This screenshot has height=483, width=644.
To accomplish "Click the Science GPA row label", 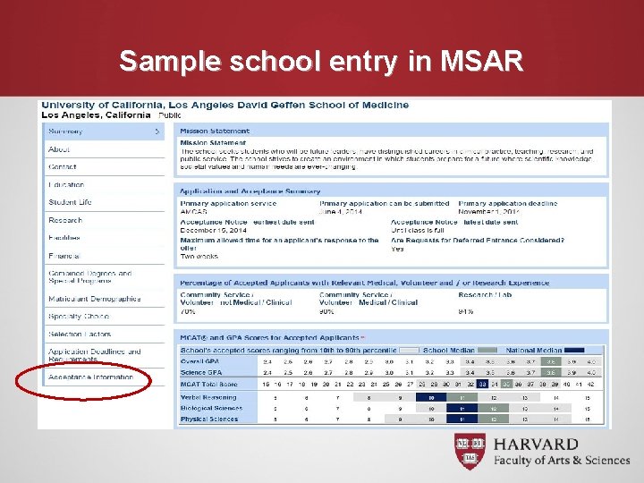I will coord(201,373).
